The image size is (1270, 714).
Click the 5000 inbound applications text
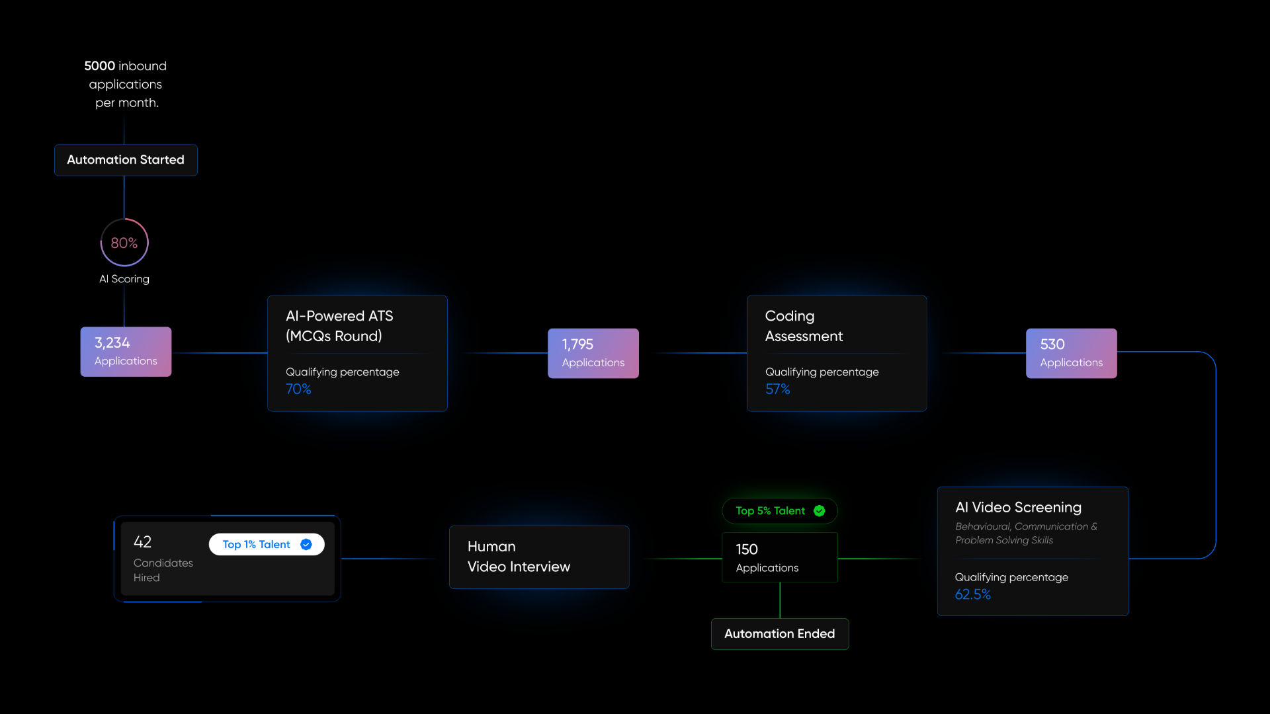pos(126,84)
